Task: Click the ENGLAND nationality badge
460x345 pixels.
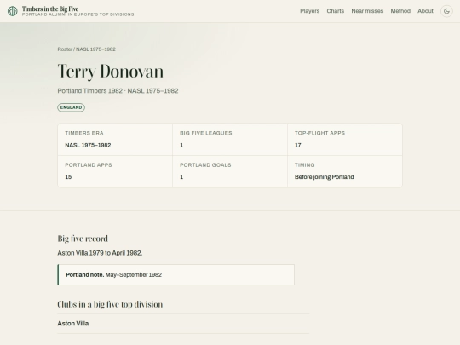Action: point(71,107)
